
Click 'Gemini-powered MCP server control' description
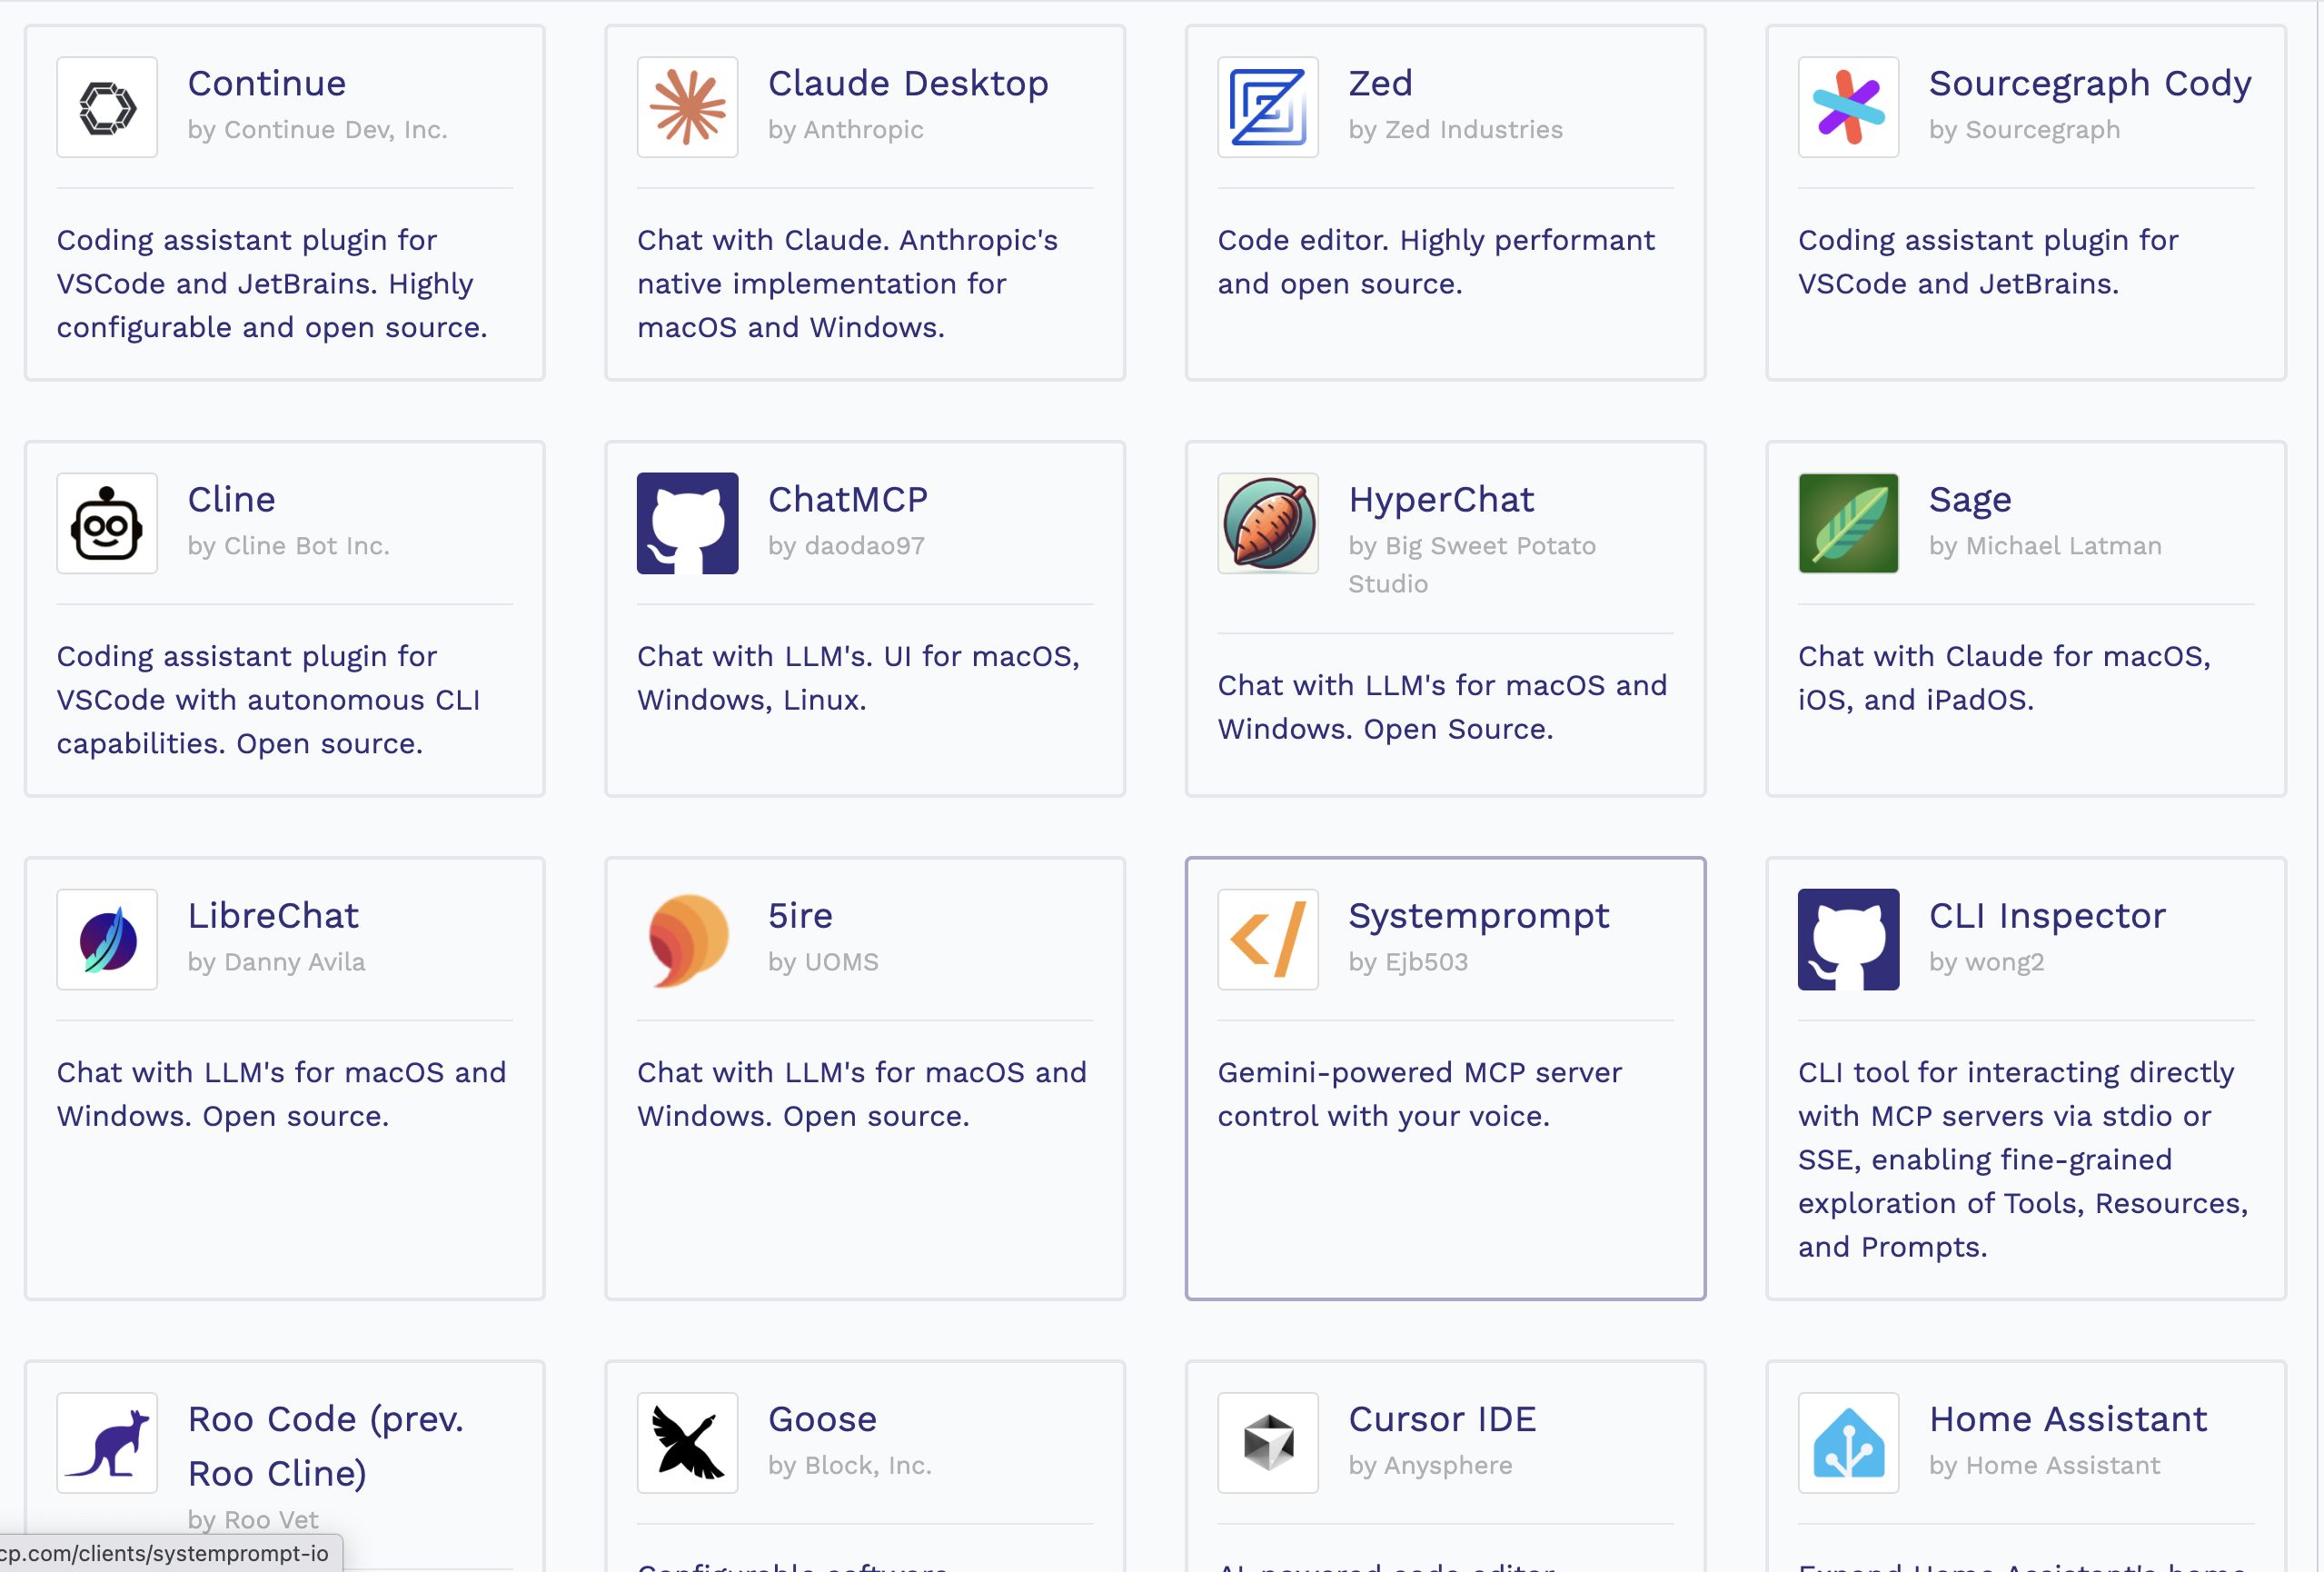click(1419, 1094)
